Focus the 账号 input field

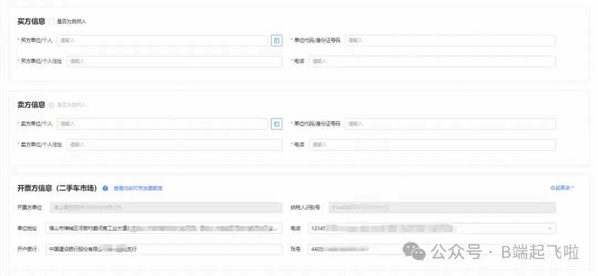(x=354, y=249)
